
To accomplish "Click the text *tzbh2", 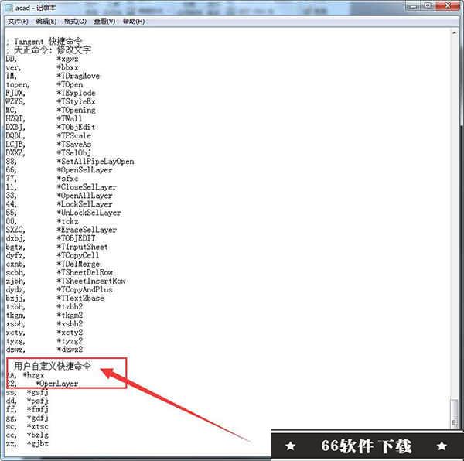I will click(70, 307).
